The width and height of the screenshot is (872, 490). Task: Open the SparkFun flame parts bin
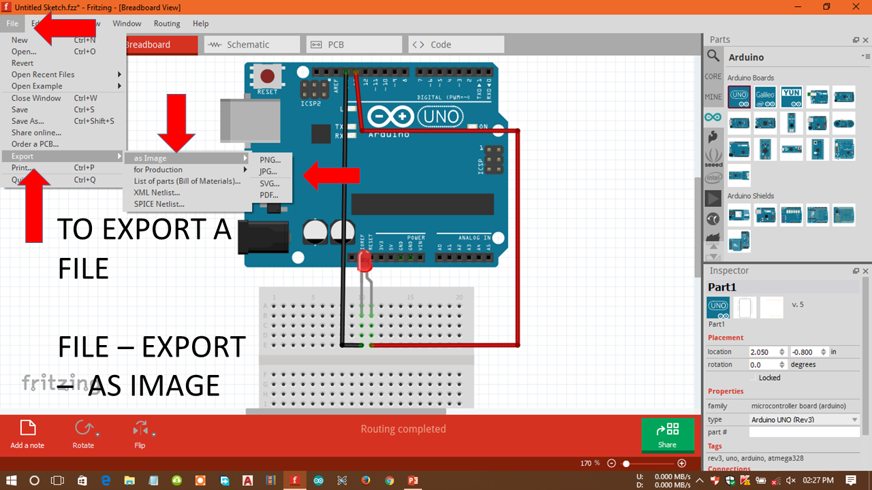click(x=713, y=137)
